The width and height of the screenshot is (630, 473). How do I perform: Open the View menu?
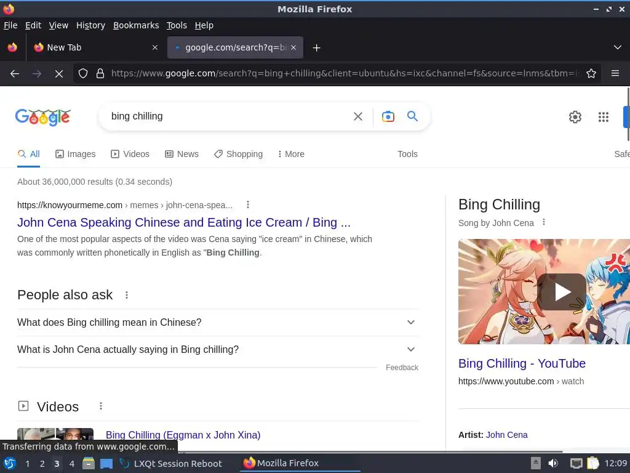58,25
